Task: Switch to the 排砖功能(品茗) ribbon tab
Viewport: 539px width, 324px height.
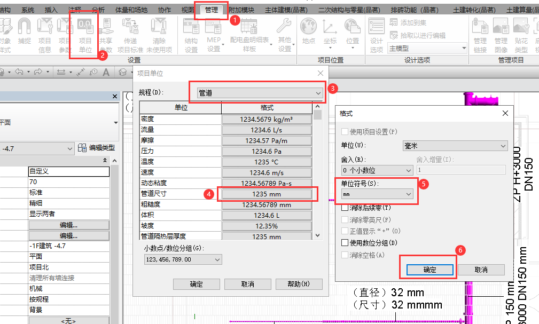Action: click(x=416, y=10)
